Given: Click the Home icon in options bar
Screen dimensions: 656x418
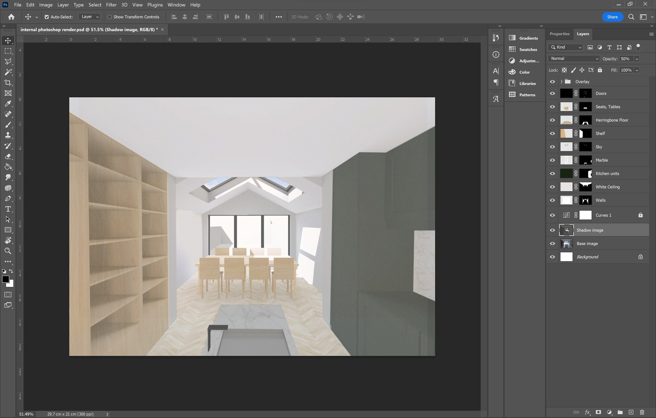Looking at the screenshot, I should pos(11,17).
